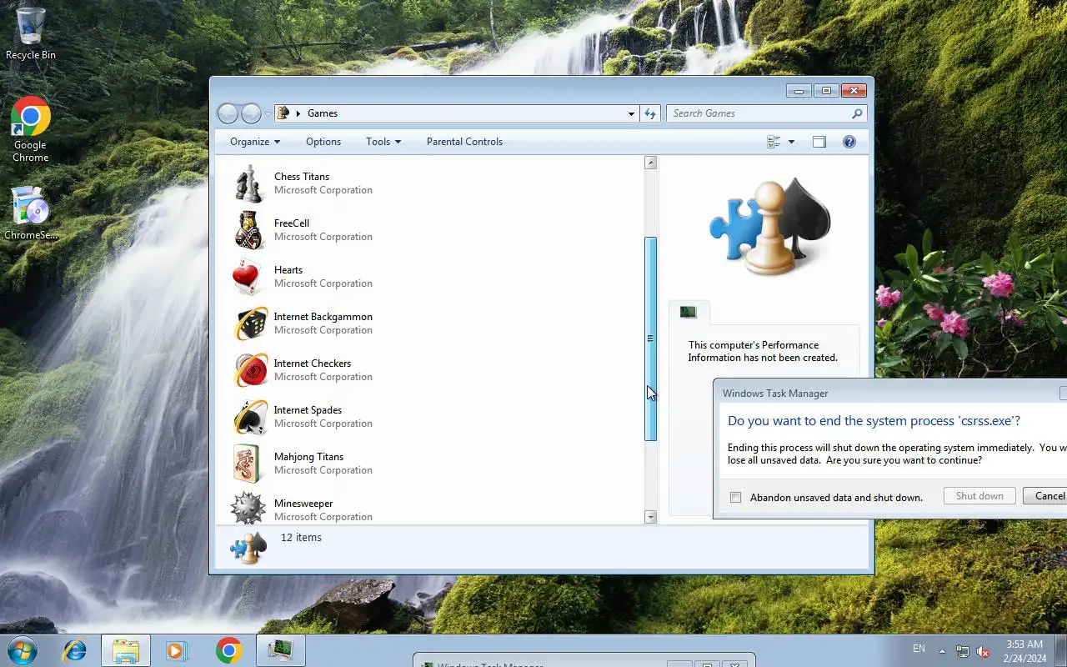Expand the address bar history dropdown
The width and height of the screenshot is (1067, 667).
point(631,113)
